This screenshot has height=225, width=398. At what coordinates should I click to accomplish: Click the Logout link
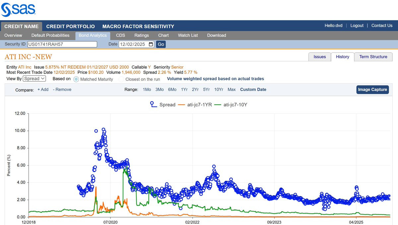point(357,25)
